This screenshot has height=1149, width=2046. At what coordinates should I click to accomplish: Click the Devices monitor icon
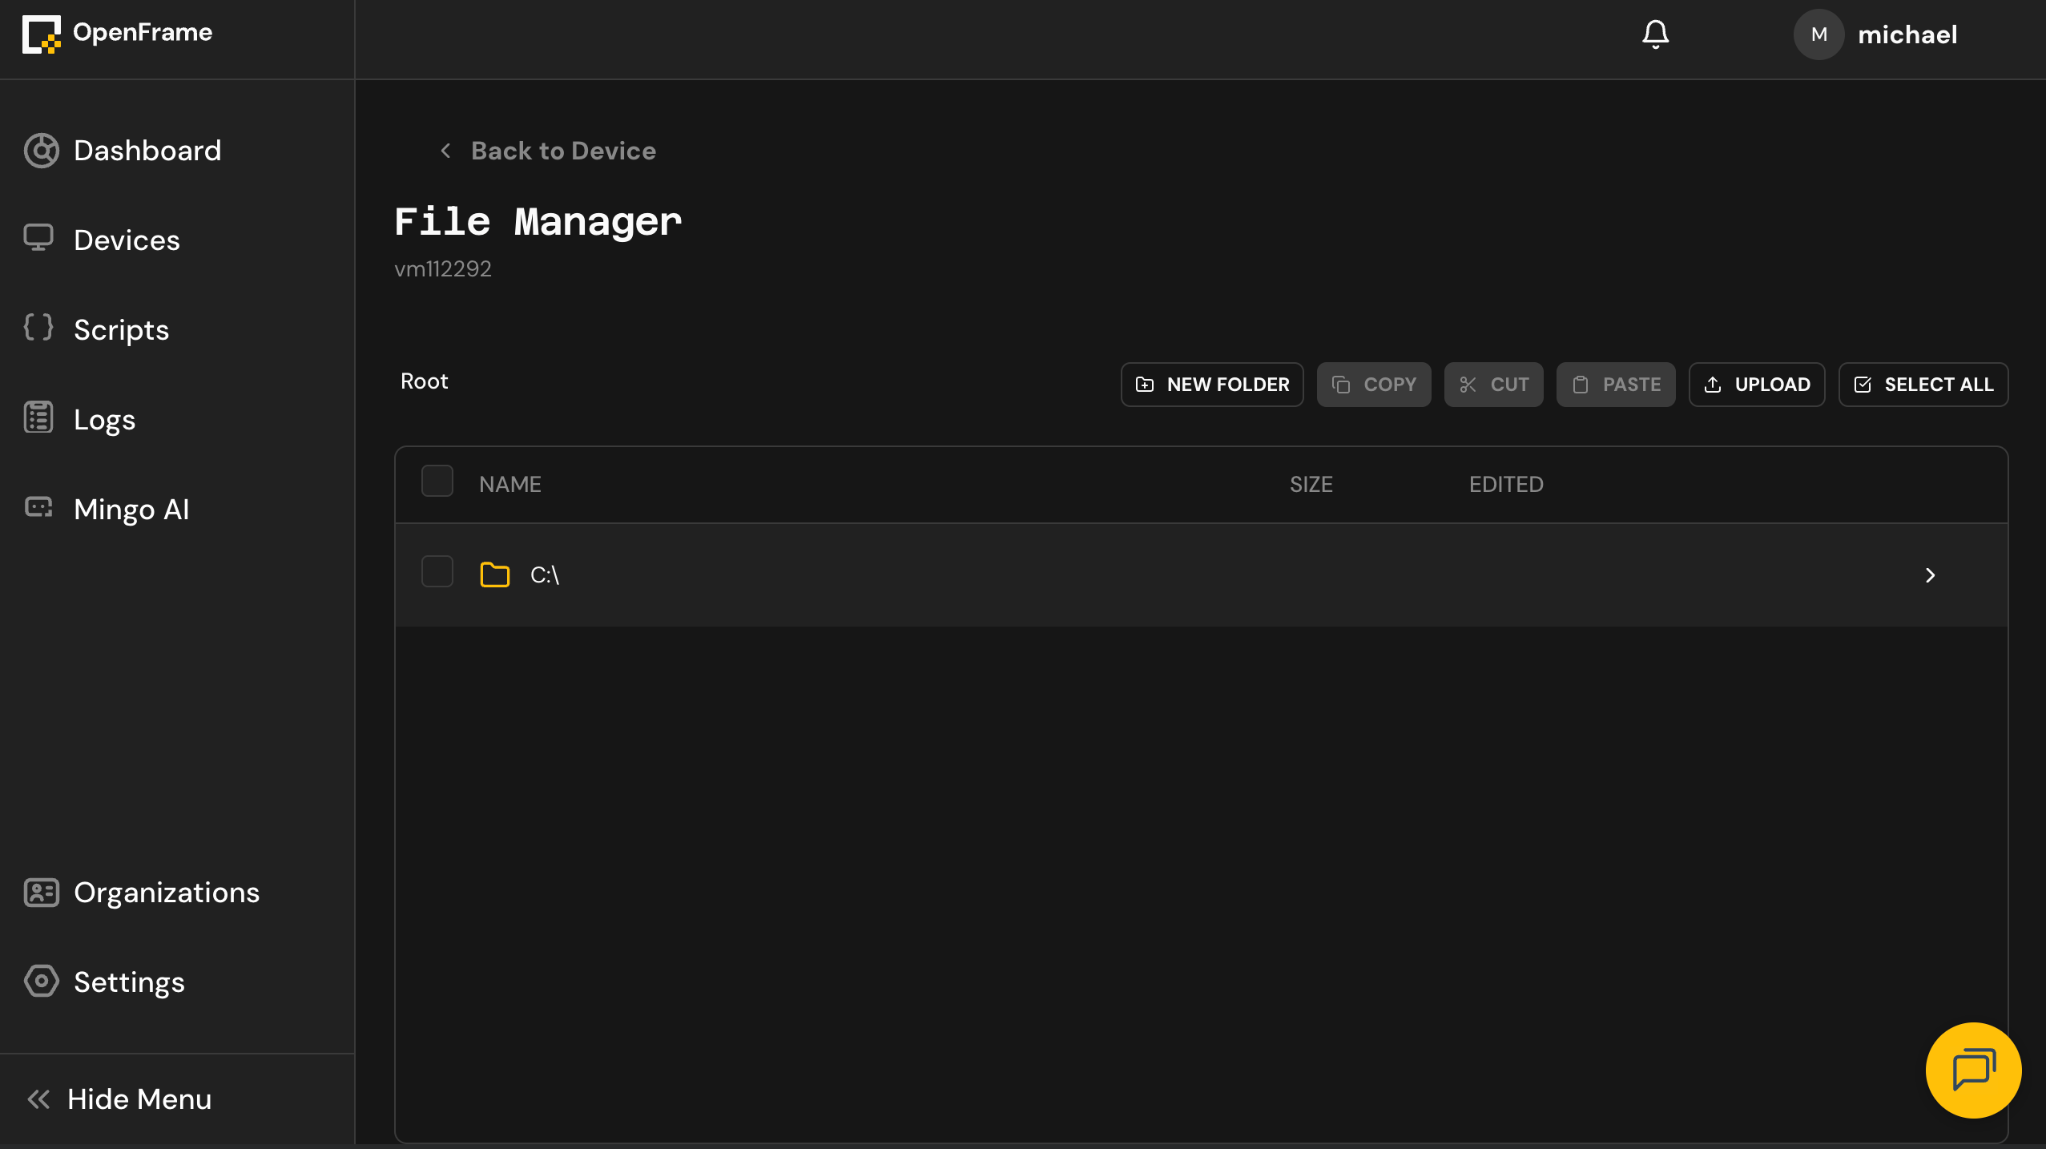(38, 238)
